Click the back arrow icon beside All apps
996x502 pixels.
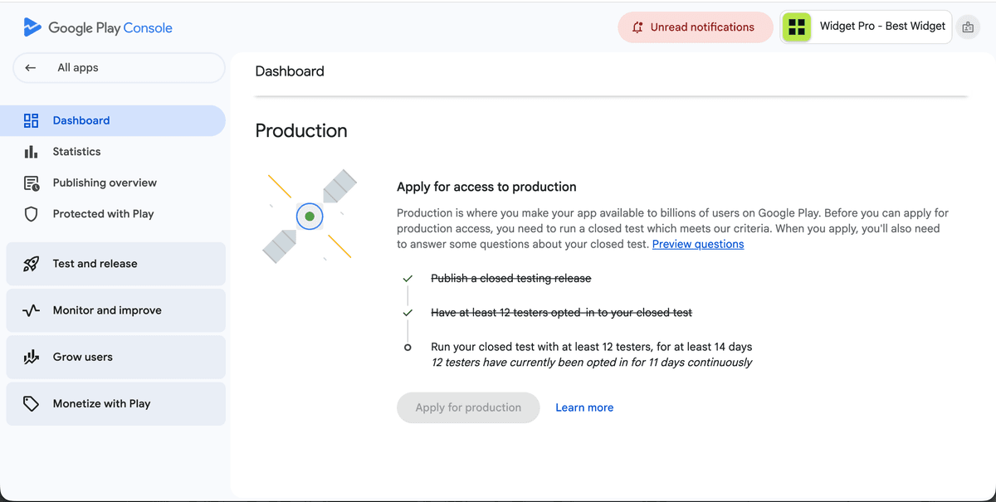click(x=31, y=68)
